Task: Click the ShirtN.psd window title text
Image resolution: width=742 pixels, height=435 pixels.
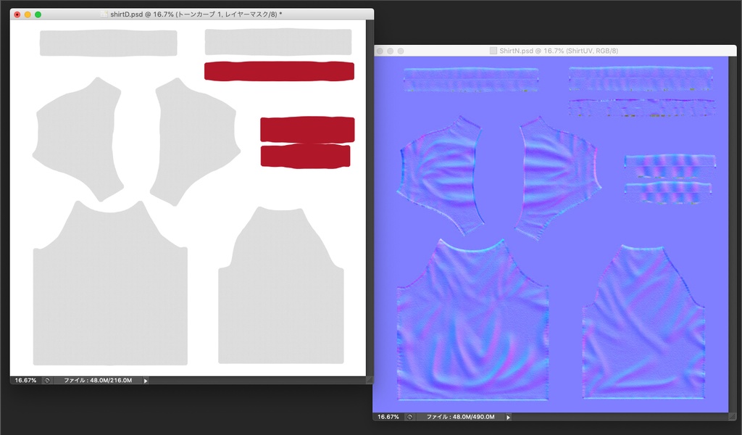Action: tap(559, 51)
